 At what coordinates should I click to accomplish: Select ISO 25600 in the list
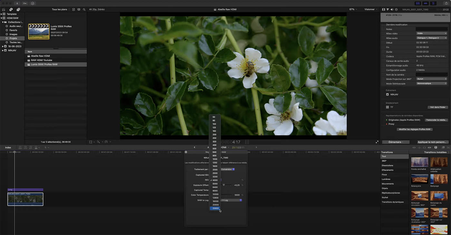point(215,208)
